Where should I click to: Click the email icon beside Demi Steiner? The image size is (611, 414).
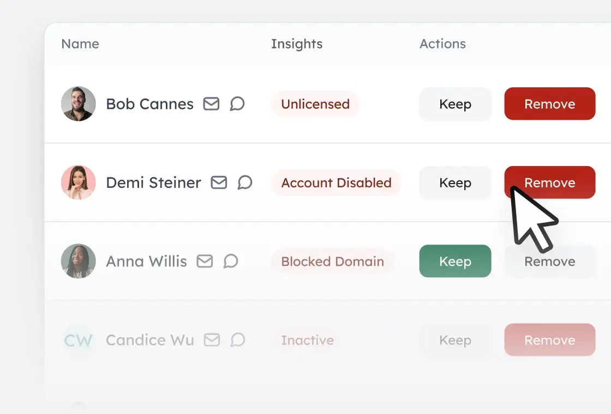click(x=219, y=182)
